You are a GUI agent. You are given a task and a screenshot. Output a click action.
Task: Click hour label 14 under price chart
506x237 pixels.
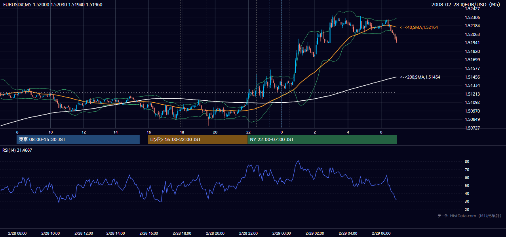(x=116, y=132)
